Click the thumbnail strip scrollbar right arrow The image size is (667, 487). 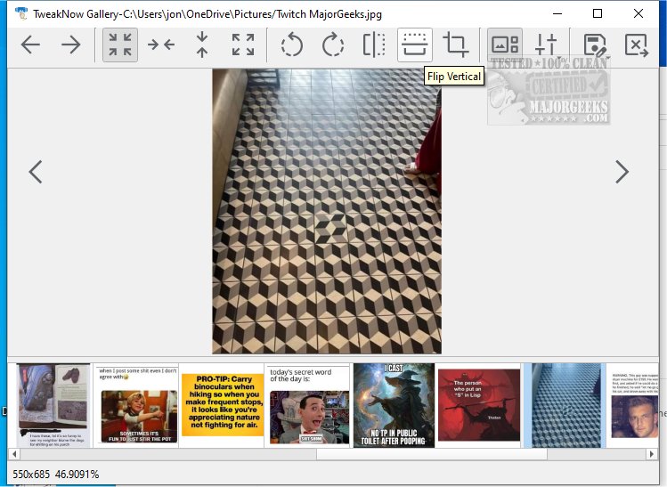(x=652, y=454)
